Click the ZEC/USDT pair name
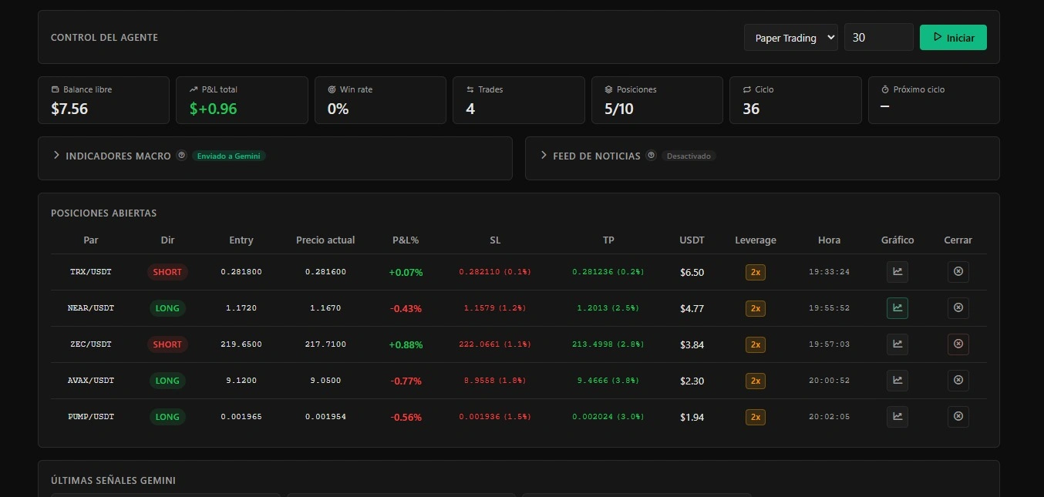Image resolution: width=1044 pixels, height=497 pixels. pyautogui.click(x=91, y=344)
